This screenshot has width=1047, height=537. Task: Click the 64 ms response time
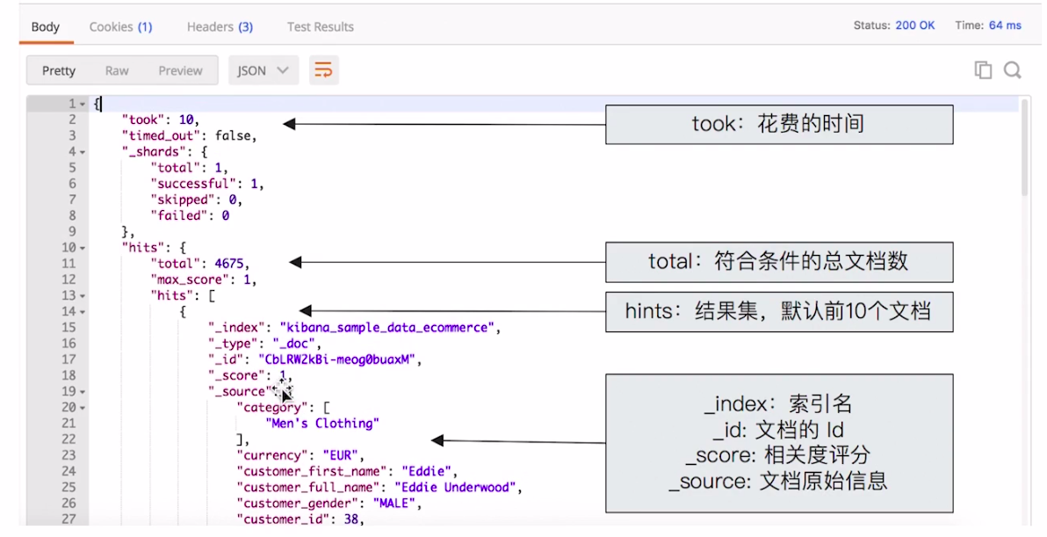pos(1005,25)
